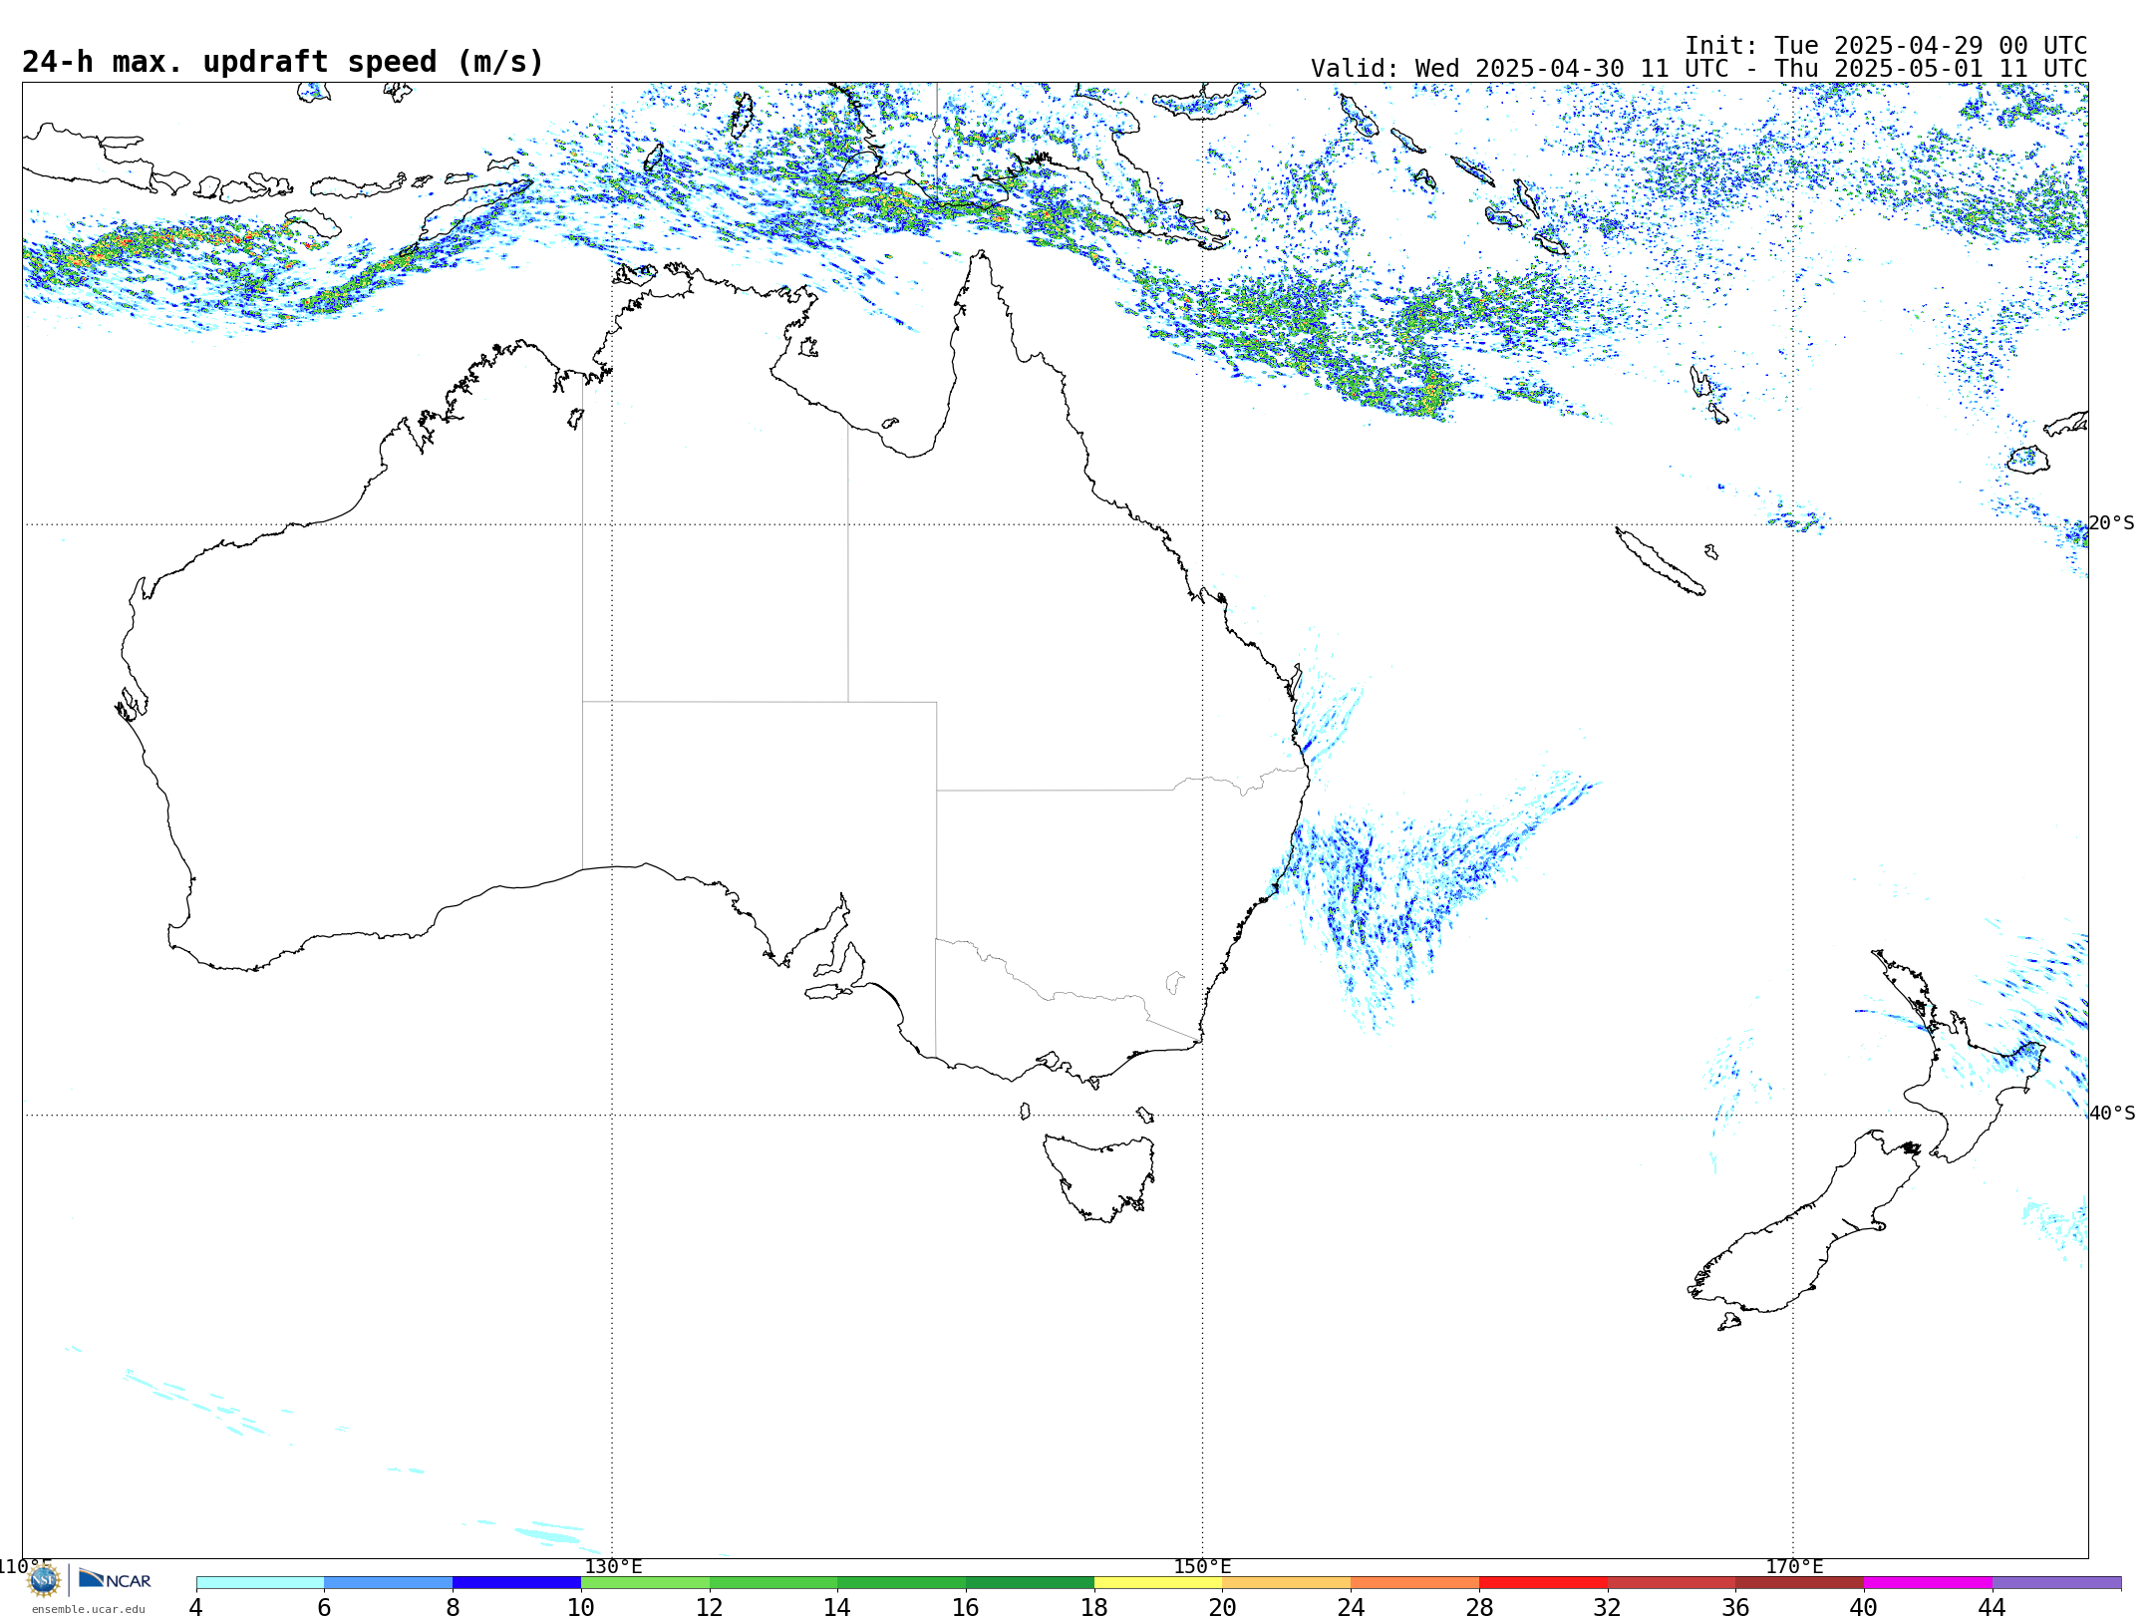Click the Init: Tue 2025-04-29 00 UTC text
Image resolution: width=2153 pixels, height=1621 pixels.
1886,46
